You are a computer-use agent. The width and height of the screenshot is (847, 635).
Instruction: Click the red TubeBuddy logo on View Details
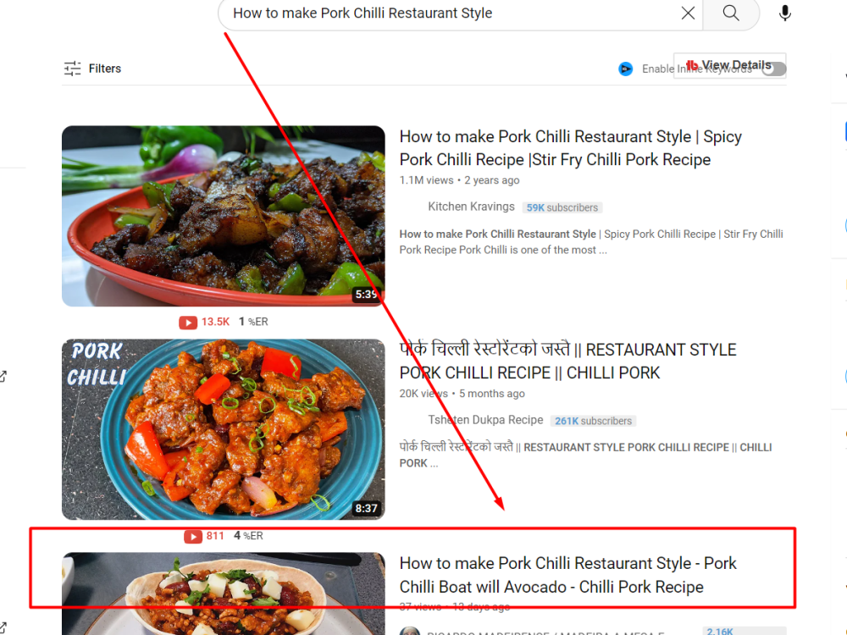click(x=692, y=64)
